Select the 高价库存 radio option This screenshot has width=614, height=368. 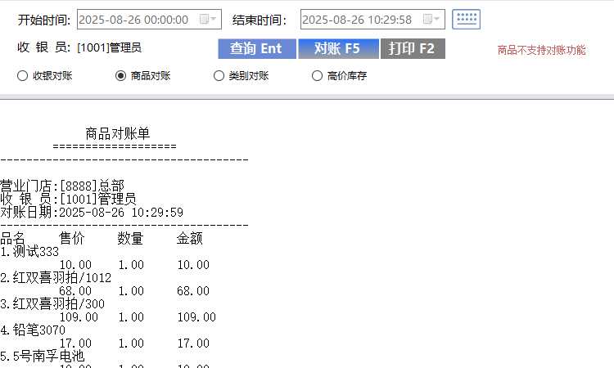pos(317,76)
